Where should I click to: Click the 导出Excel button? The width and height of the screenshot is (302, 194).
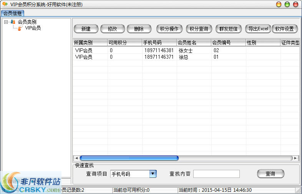pyautogui.click(x=258, y=29)
